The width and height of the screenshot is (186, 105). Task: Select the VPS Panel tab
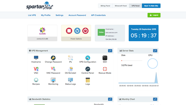(x=136, y=6)
